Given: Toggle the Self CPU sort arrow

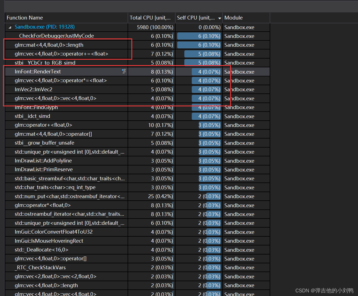Looking at the screenshot, I should click(219, 18).
